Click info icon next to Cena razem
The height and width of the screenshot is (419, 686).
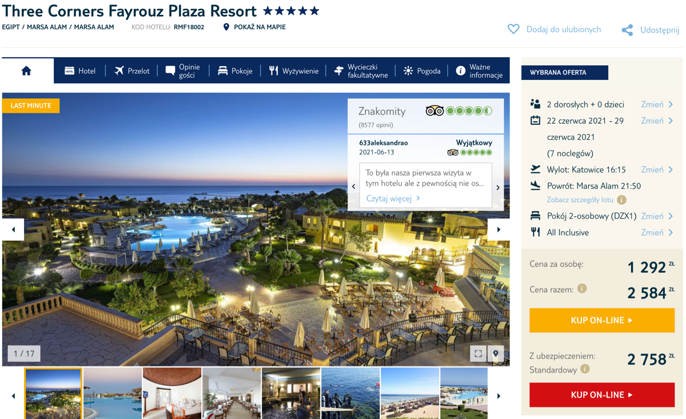(582, 289)
